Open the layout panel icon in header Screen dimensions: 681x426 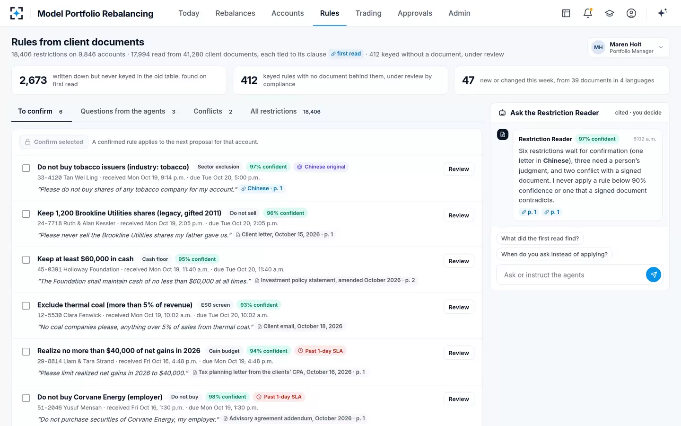(x=566, y=13)
